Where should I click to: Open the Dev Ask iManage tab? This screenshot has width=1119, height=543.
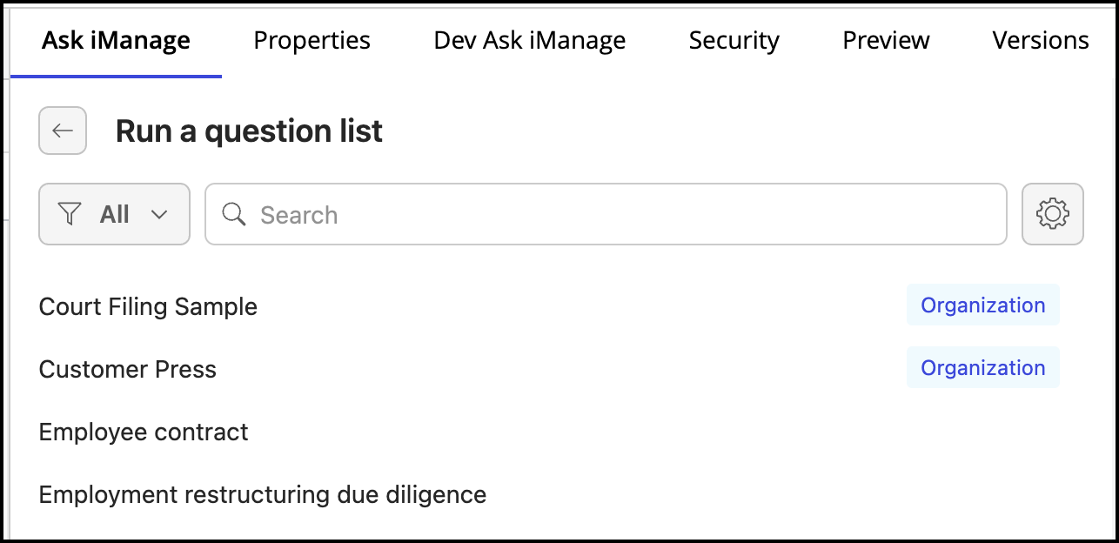(529, 40)
